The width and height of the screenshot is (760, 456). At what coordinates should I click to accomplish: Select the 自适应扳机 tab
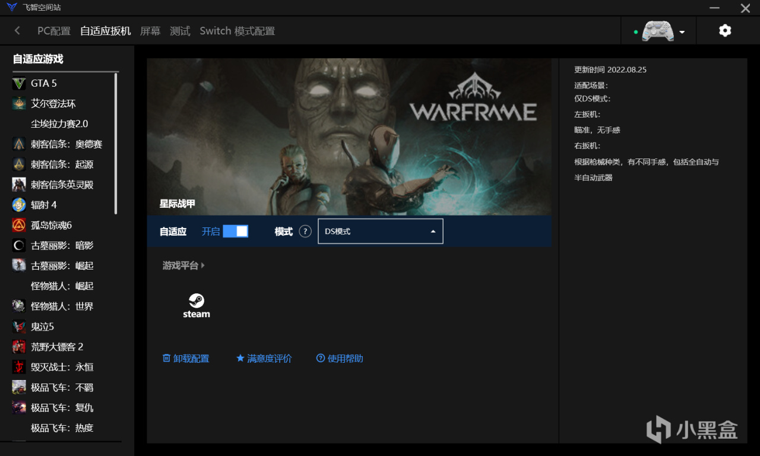pyautogui.click(x=106, y=31)
